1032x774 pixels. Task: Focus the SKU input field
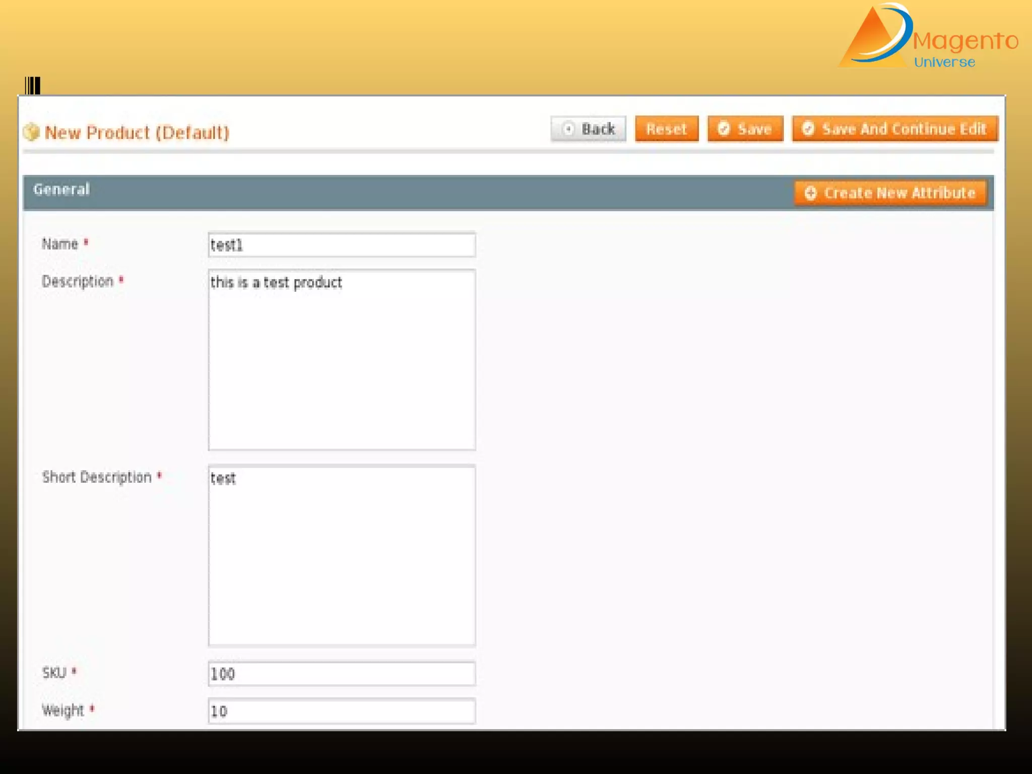[342, 674]
